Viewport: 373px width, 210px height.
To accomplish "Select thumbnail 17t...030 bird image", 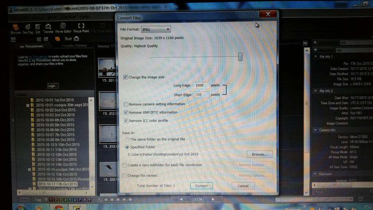I will 109,169.
